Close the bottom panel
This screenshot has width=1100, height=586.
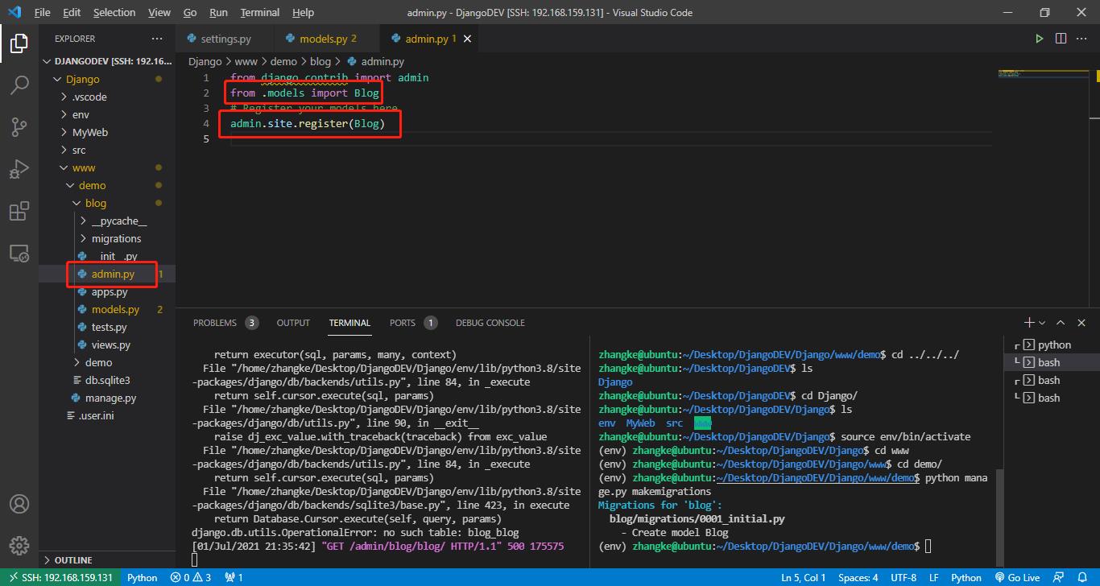[1081, 322]
